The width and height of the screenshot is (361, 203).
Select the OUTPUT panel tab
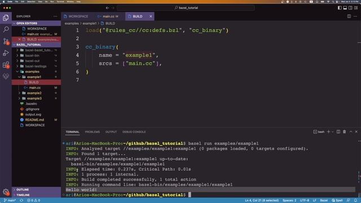(x=111, y=132)
